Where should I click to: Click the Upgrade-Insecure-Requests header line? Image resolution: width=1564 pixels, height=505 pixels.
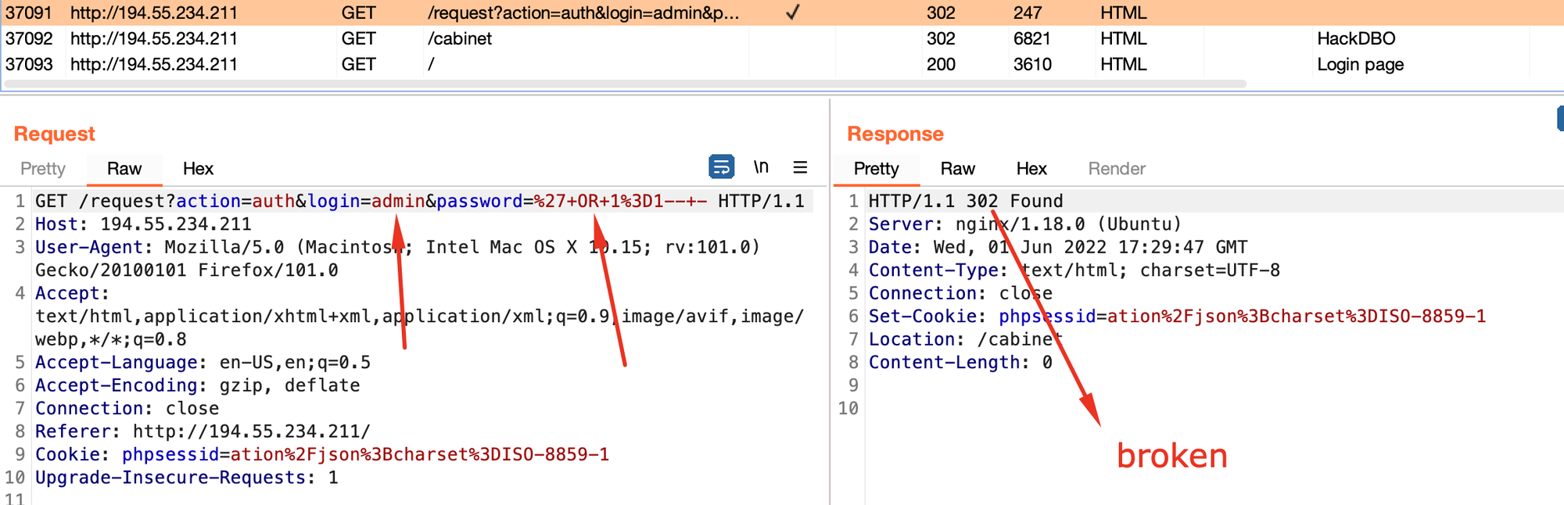(187, 478)
